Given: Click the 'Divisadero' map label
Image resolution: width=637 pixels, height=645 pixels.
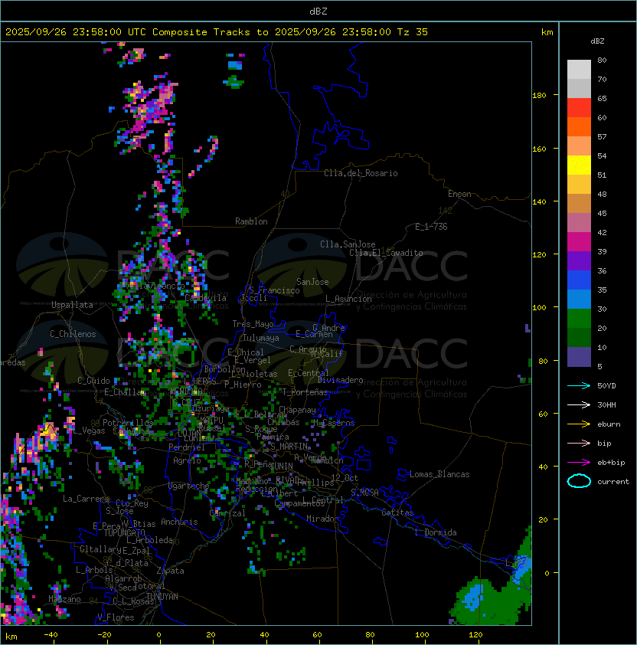Looking at the screenshot, I should (340, 380).
